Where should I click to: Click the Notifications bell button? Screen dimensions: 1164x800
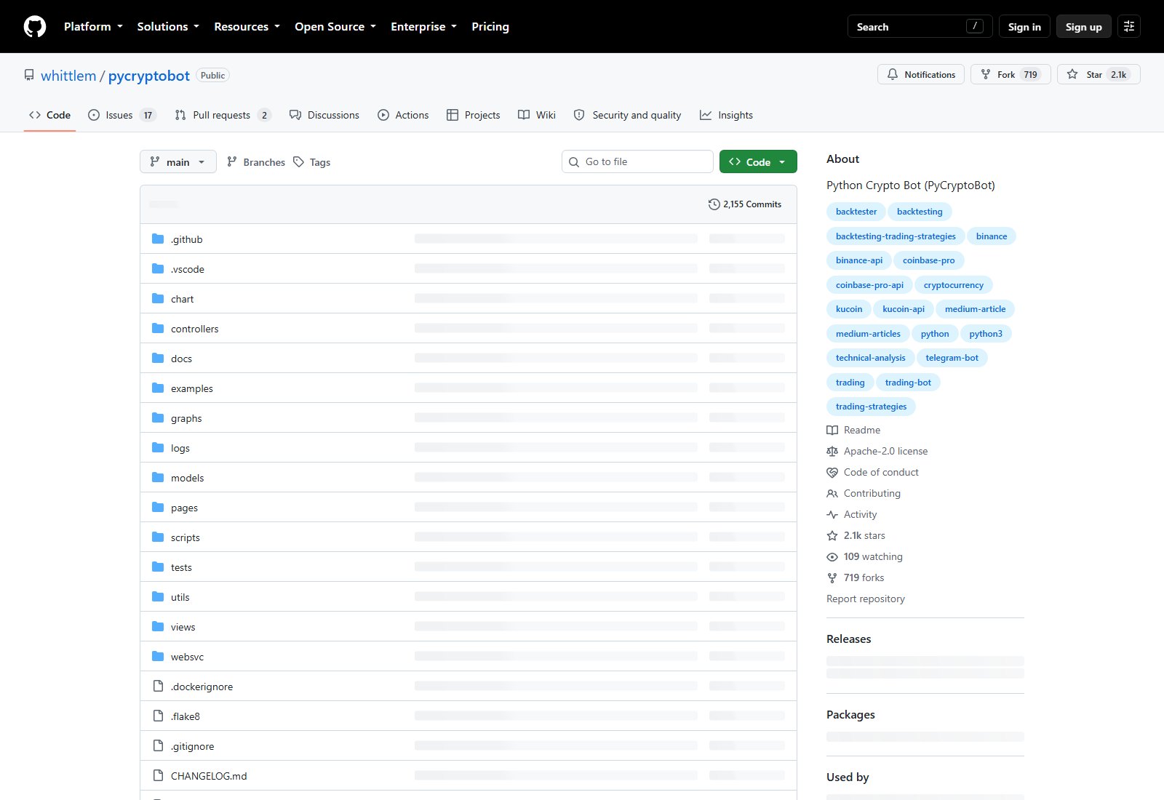(921, 75)
